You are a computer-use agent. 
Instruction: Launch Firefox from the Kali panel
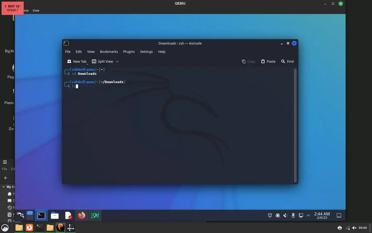[x=82, y=215]
